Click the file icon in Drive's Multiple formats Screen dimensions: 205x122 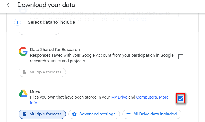[24, 114]
